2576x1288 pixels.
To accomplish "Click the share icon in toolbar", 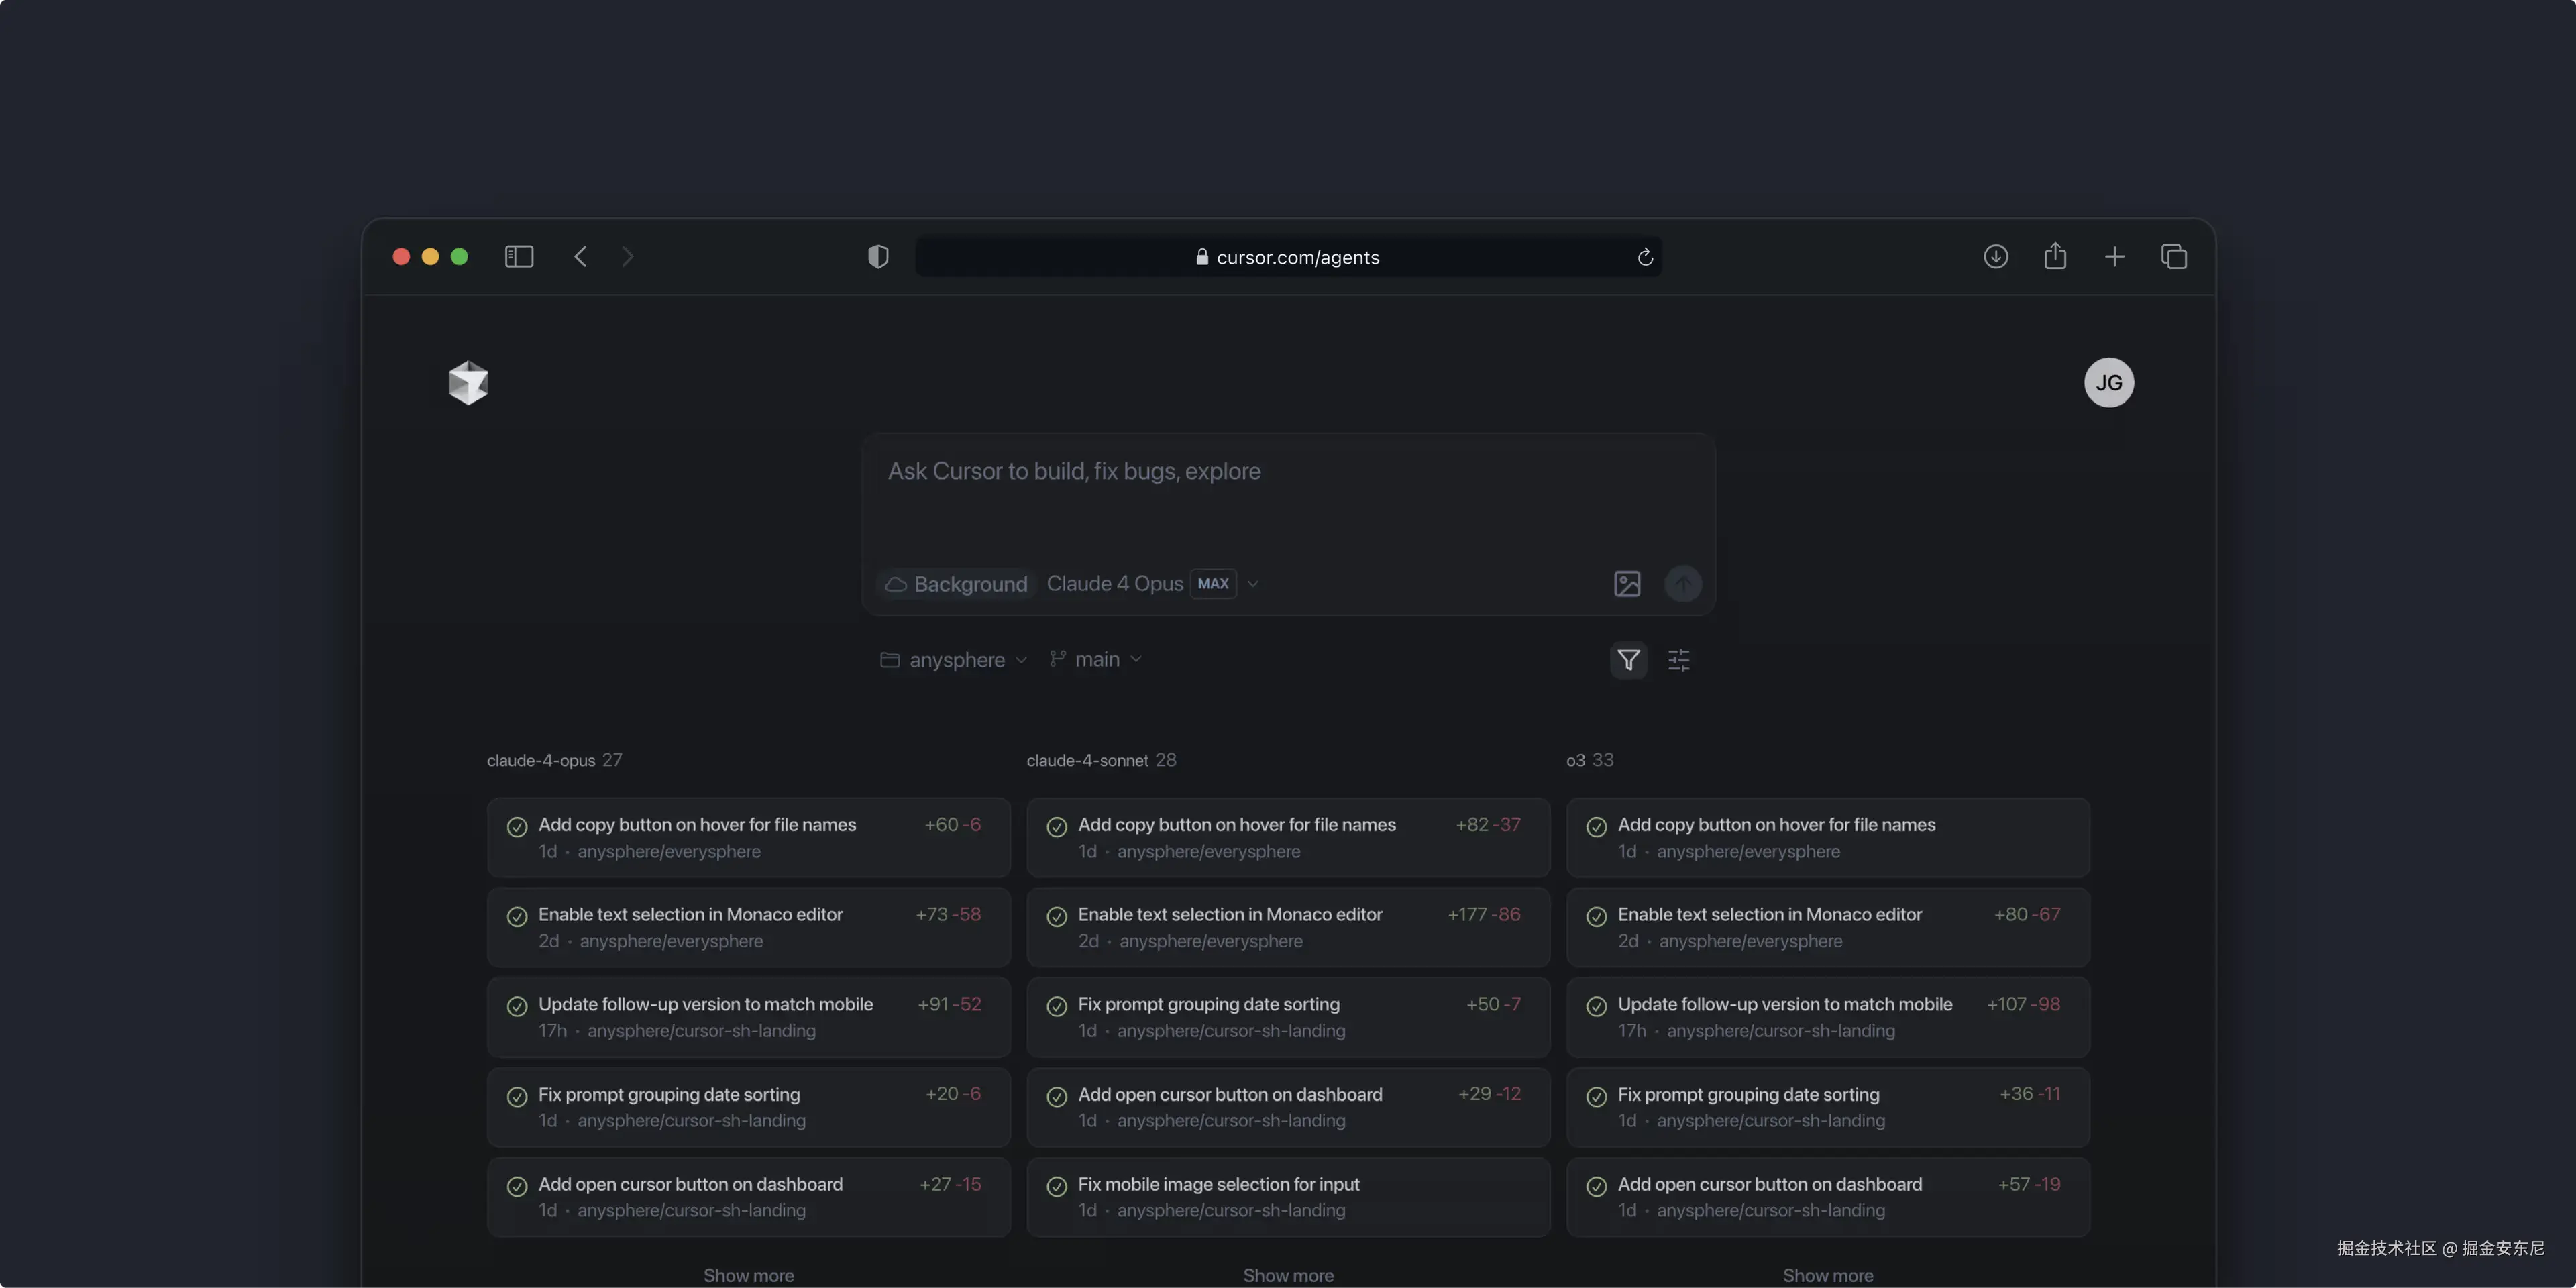I will [x=2055, y=257].
